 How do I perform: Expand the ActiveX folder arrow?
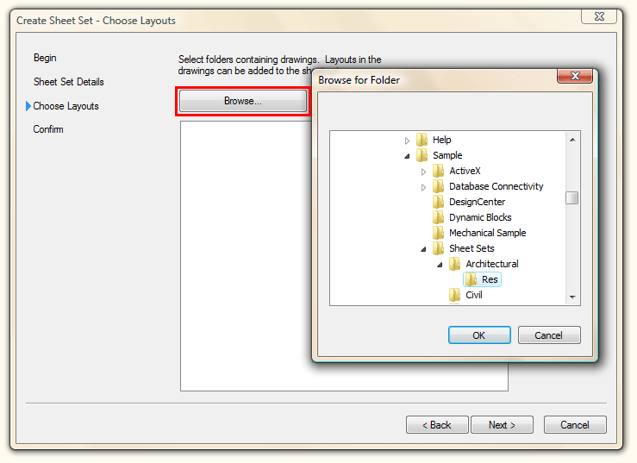click(x=423, y=172)
